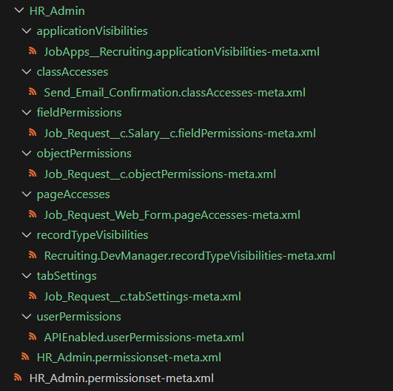Click XML icon beside Job_Request__c.tabSettings file
This screenshot has width=393, height=391.
tap(33, 295)
